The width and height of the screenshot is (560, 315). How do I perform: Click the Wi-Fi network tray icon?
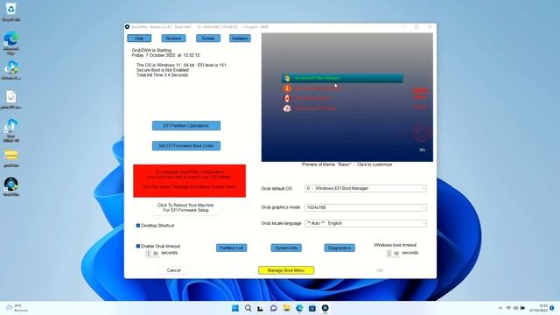[x=508, y=308]
